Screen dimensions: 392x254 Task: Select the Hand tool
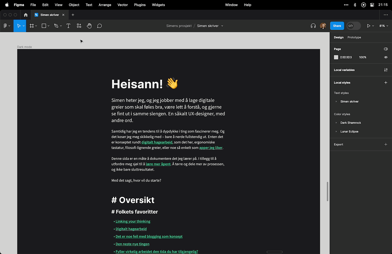pos(89,26)
